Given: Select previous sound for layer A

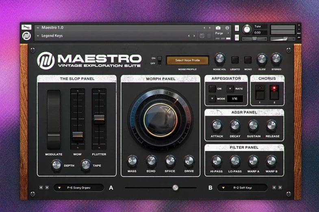Looking at the screenshot, I should pyautogui.click(x=41, y=188).
